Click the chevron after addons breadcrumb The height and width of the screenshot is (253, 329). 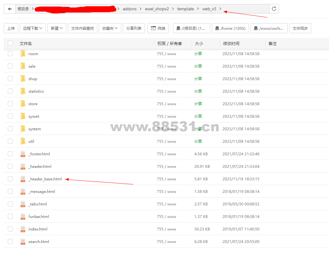[x=141, y=9]
